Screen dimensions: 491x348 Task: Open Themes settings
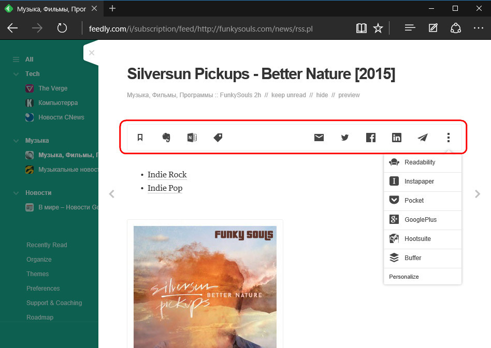[38, 274]
